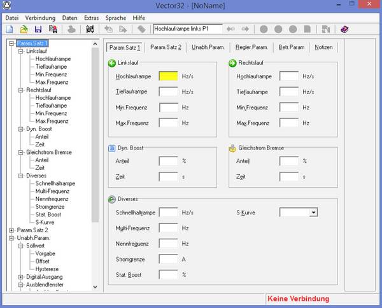Open the Daten menu
The image size is (382, 308).
point(69,18)
